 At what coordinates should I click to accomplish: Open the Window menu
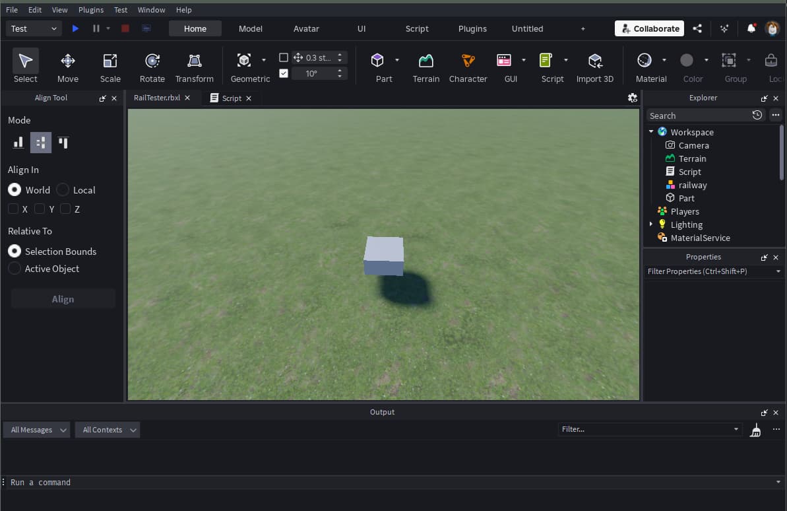click(x=151, y=9)
